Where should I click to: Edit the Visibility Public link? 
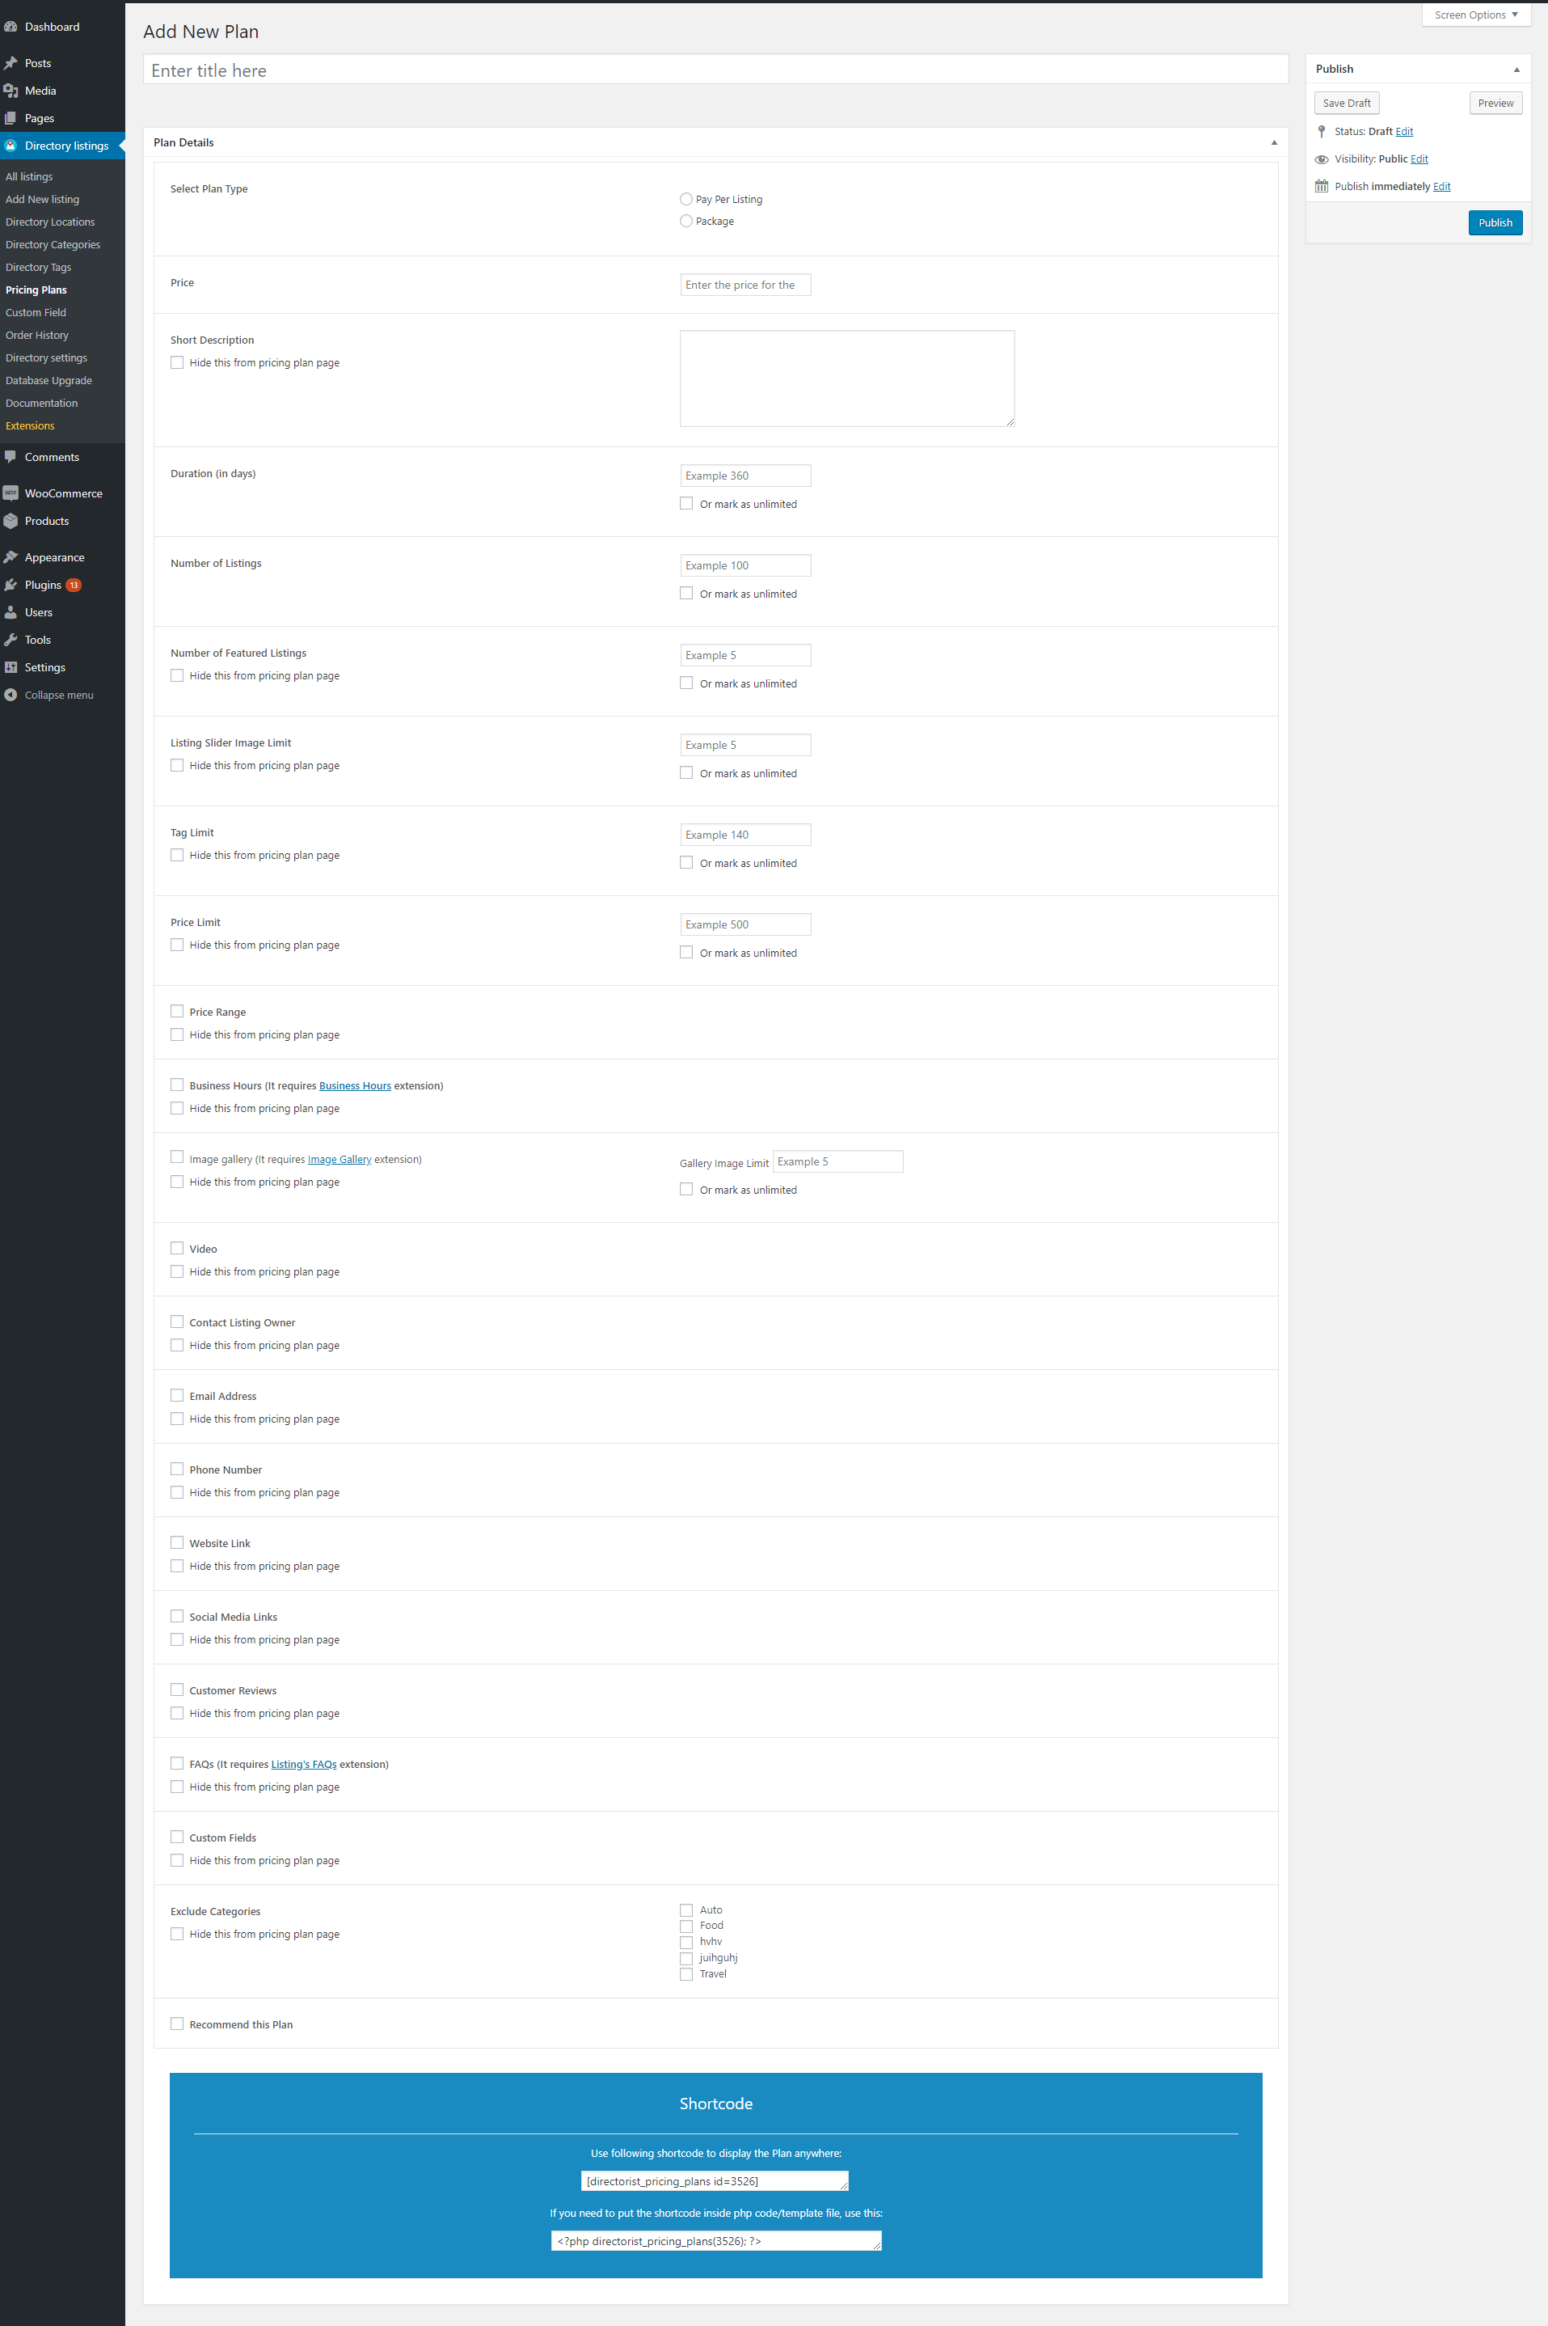[x=1419, y=159]
